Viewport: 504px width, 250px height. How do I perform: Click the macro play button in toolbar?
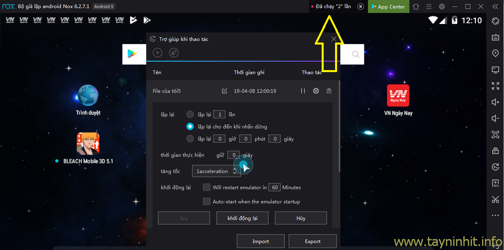click(158, 53)
